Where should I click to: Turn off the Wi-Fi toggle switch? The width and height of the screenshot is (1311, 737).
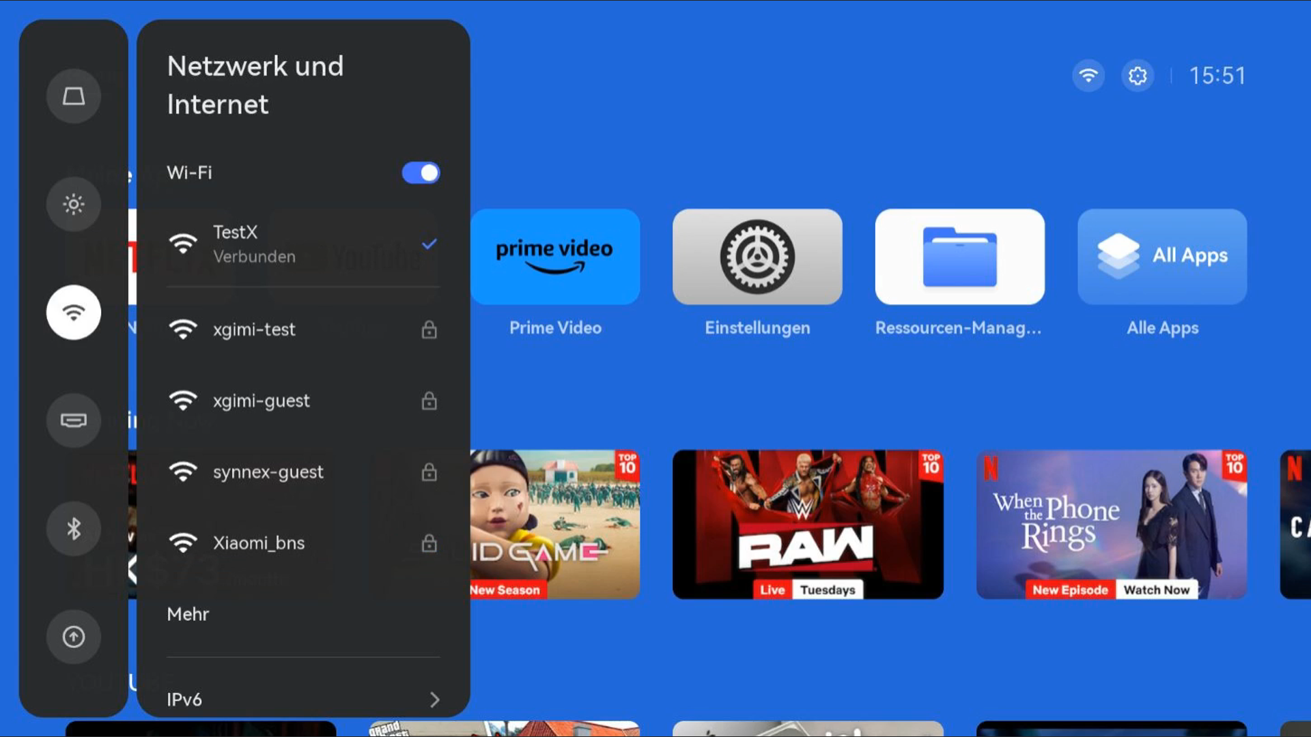coord(421,173)
